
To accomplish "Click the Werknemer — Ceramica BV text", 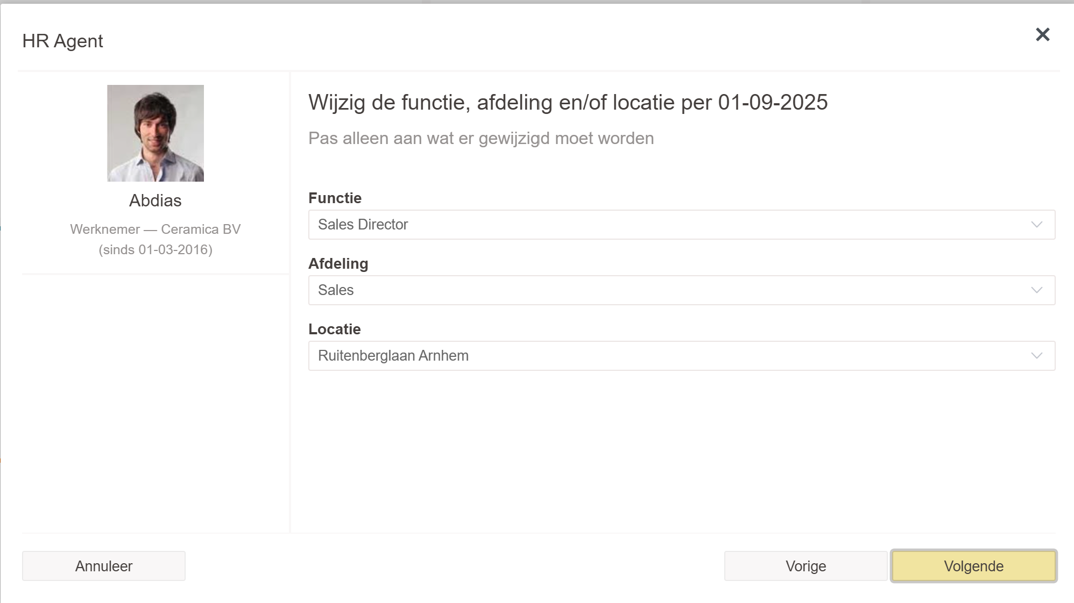I will (x=155, y=229).
